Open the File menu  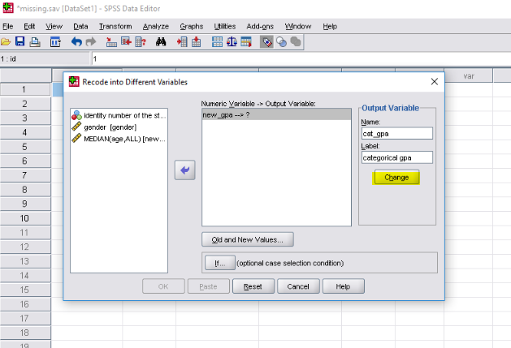coord(8,27)
